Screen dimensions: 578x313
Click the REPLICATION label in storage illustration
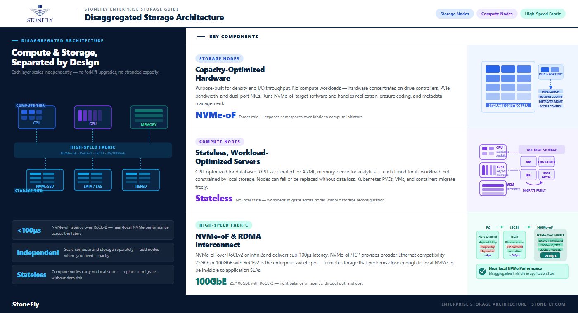[x=551, y=92]
